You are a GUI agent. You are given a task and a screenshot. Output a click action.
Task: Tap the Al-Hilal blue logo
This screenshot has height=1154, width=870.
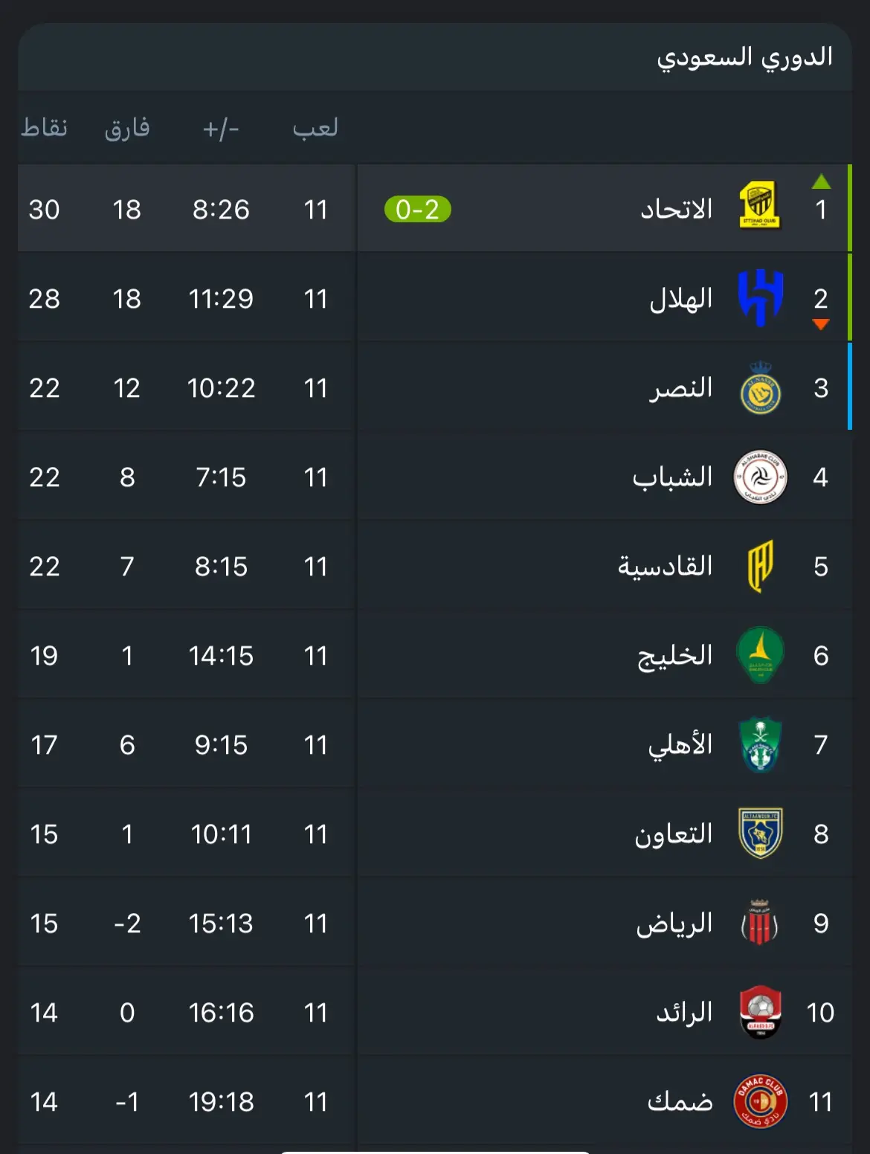click(760, 298)
